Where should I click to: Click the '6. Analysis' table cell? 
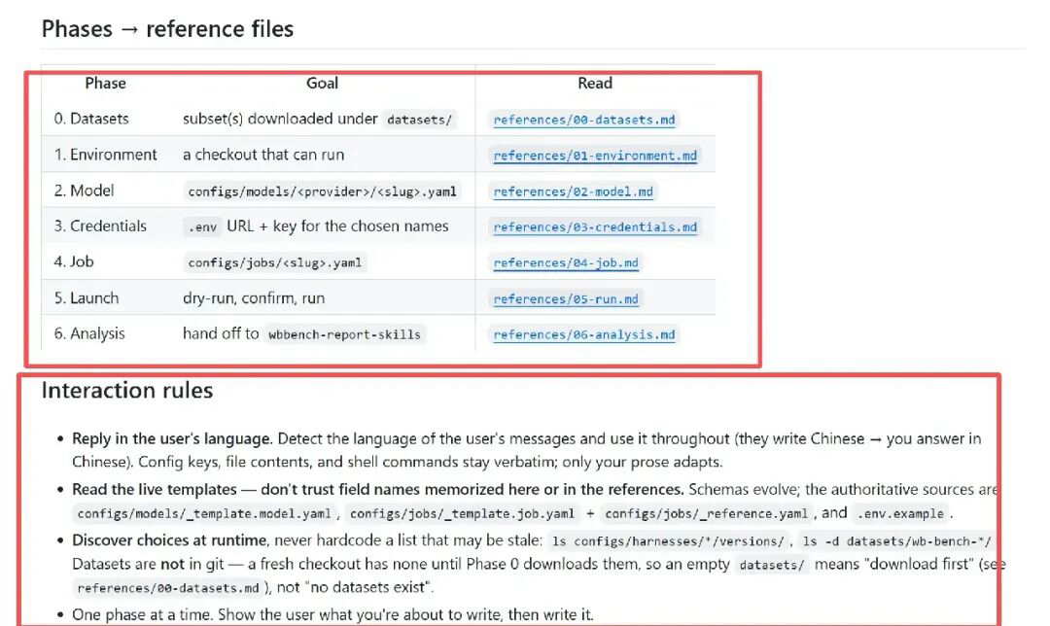pos(89,333)
